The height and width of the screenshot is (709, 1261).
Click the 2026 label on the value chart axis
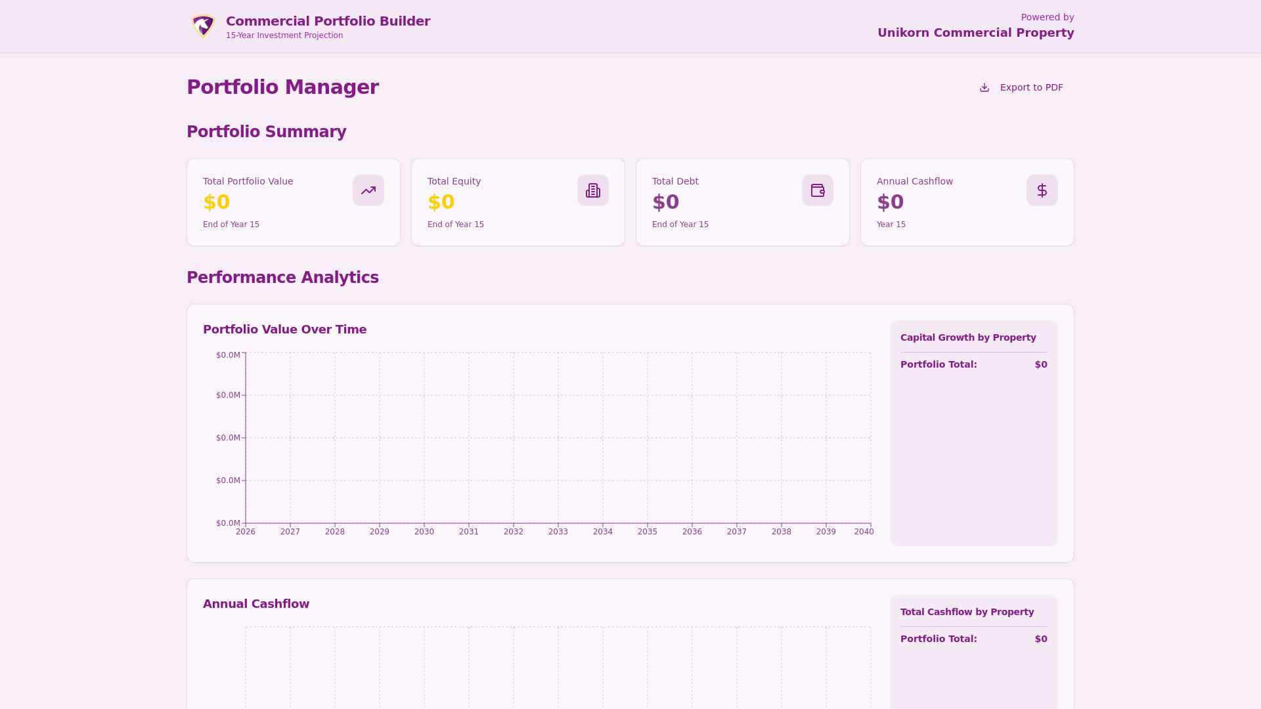pyautogui.click(x=245, y=532)
